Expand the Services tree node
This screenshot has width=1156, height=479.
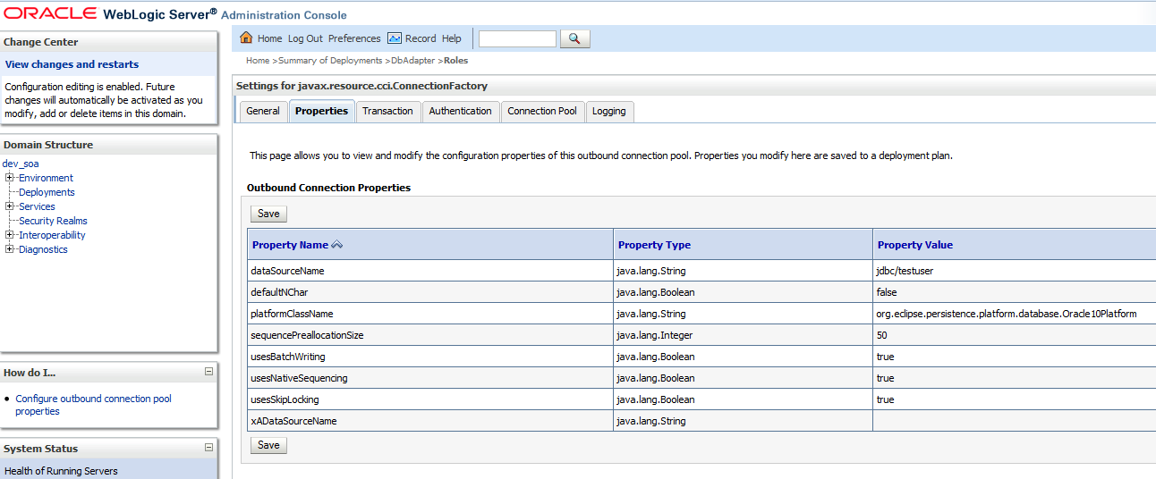10,206
